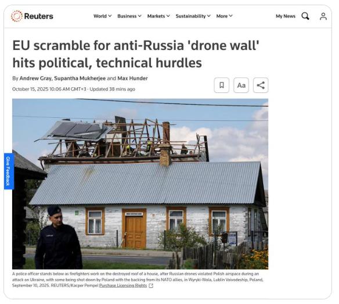
Task: Follow the Purchase Licensing Rights link
Action: coord(123,285)
